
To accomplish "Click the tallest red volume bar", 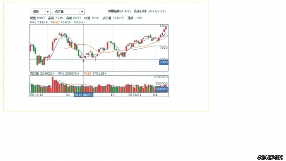I will point(53,85).
